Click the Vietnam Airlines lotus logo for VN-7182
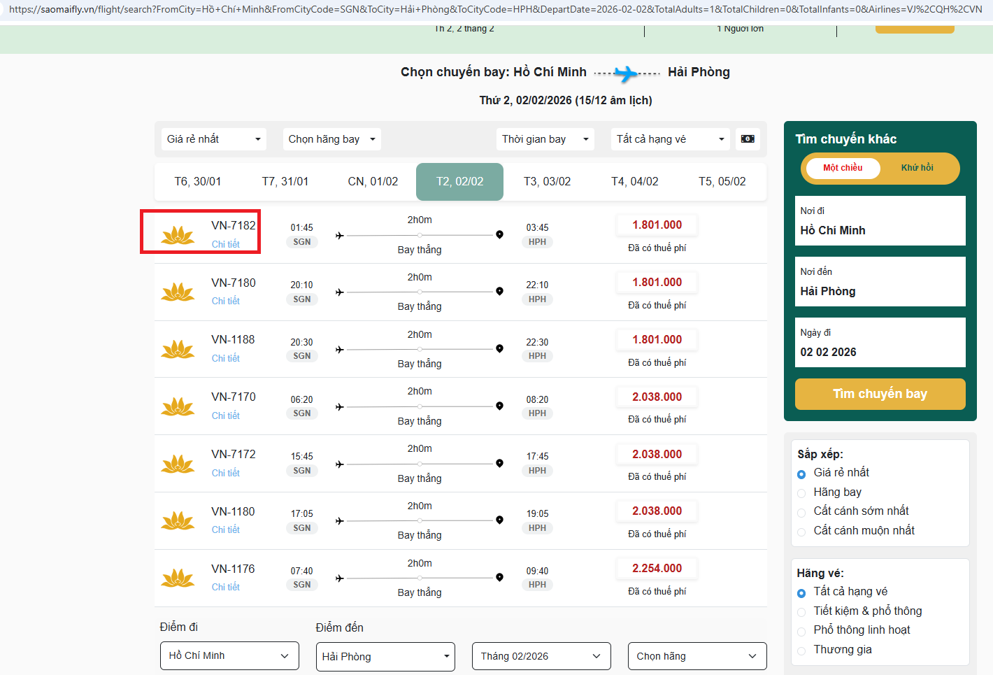 (178, 235)
